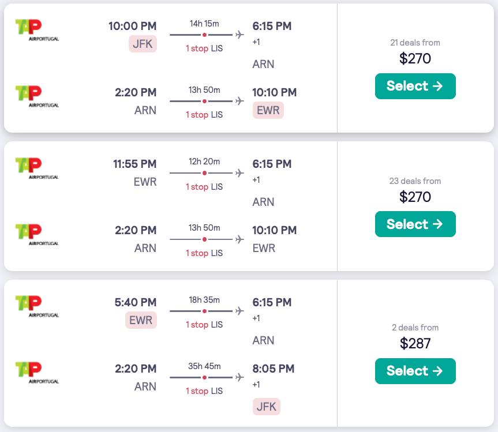Click the $287 price
Image resolution: width=498 pixels, height=432 pixels.
pyautogui.click(x=415, y=344)
